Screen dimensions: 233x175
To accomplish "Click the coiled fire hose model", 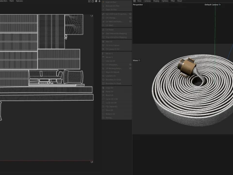I will point(193,97).
